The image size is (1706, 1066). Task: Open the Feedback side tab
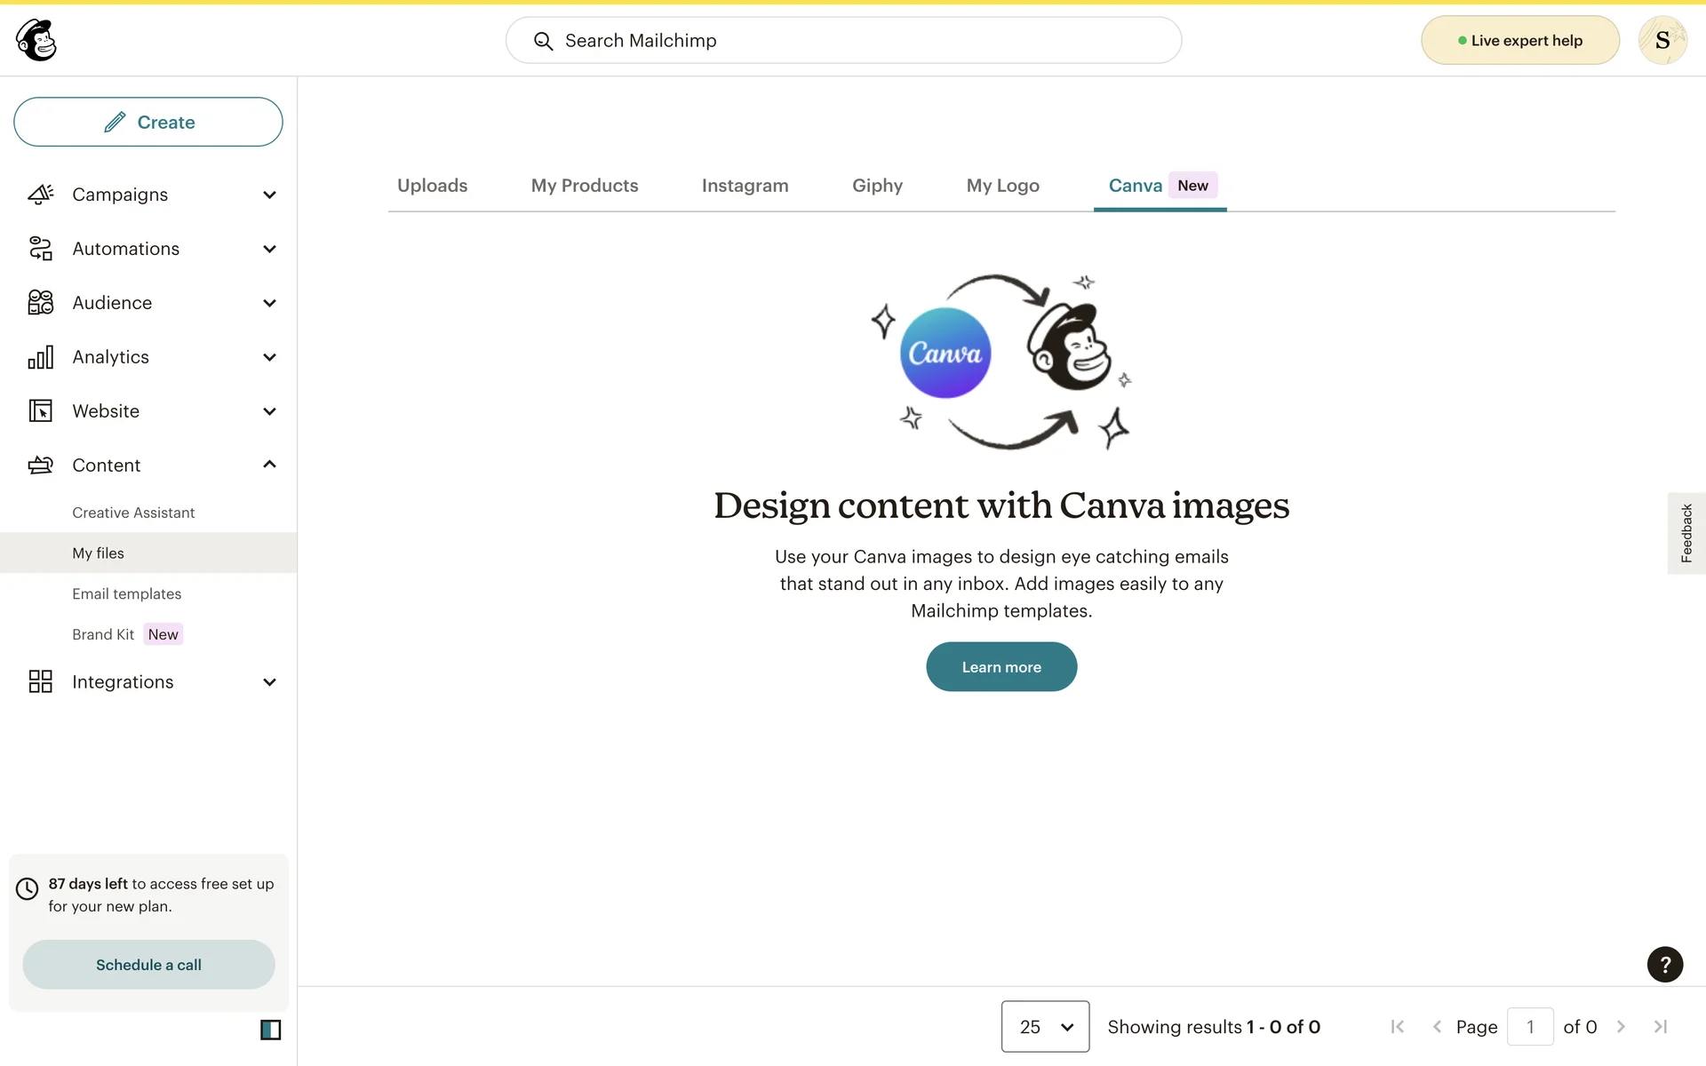[x=1686, y=533]
